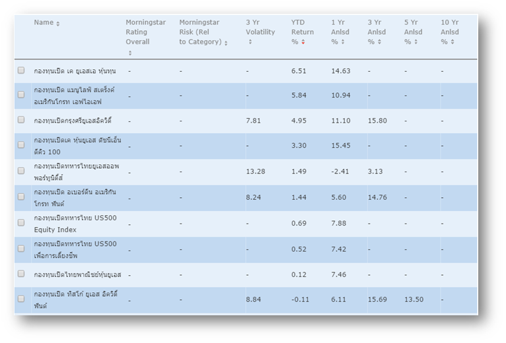Viewport: 506px width, 343px height.
Task: Click sort icon for 5 Yr Anlsd
Action: click(x=416, y=42)
